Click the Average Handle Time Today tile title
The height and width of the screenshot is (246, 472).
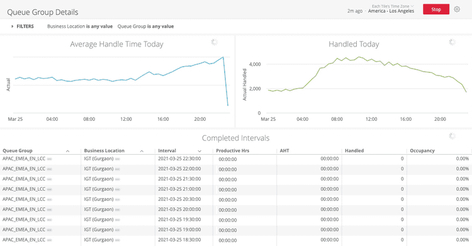click(x=117, y=44)
